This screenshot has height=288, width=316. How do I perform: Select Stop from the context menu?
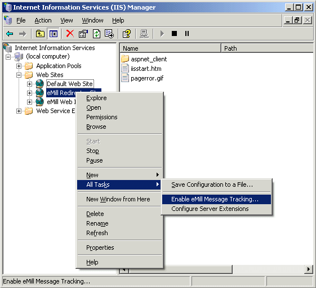119,151
